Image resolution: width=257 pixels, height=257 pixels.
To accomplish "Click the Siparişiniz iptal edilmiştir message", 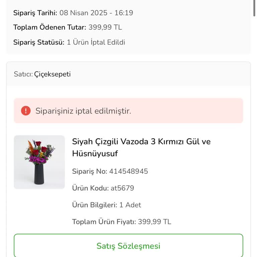I will pyautogui.click(x=83, y=111).
